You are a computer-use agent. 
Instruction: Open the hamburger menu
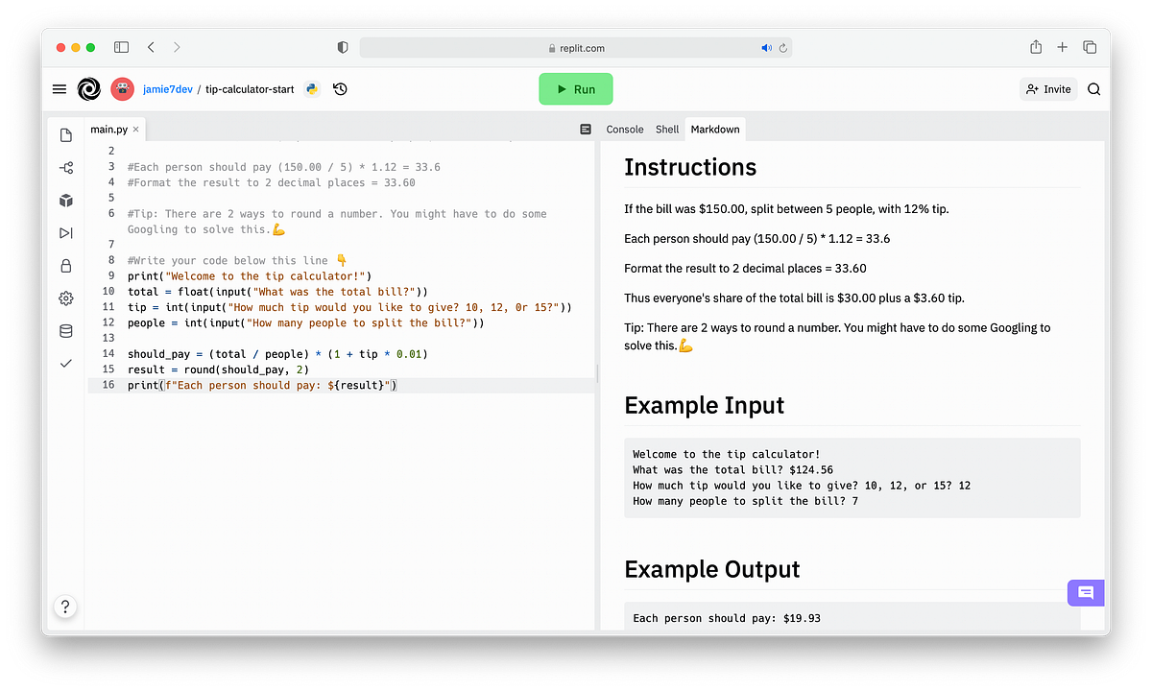59,88
